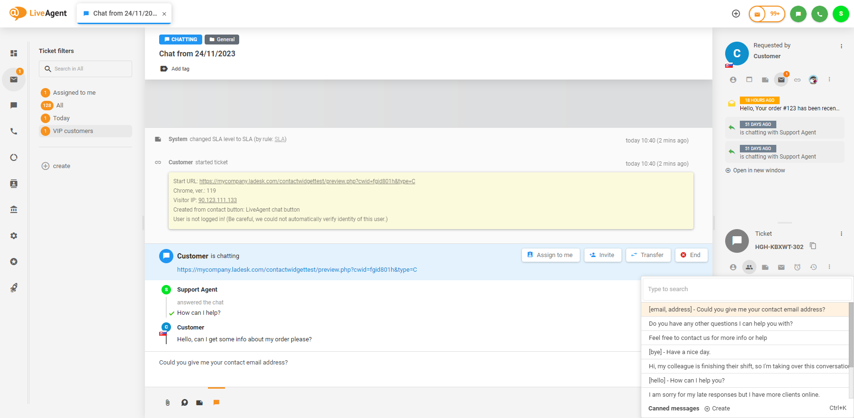Click the 'Type to search' field
Viewport: 854px width, 418px height.
click(x=746, y=289)
